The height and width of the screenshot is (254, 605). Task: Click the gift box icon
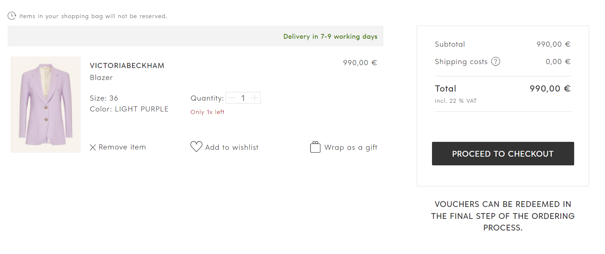tap(315, 147)
